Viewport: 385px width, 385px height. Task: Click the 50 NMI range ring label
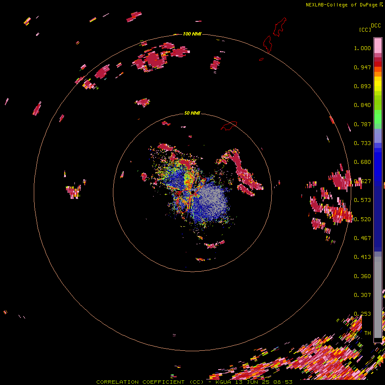pos(192,113)
